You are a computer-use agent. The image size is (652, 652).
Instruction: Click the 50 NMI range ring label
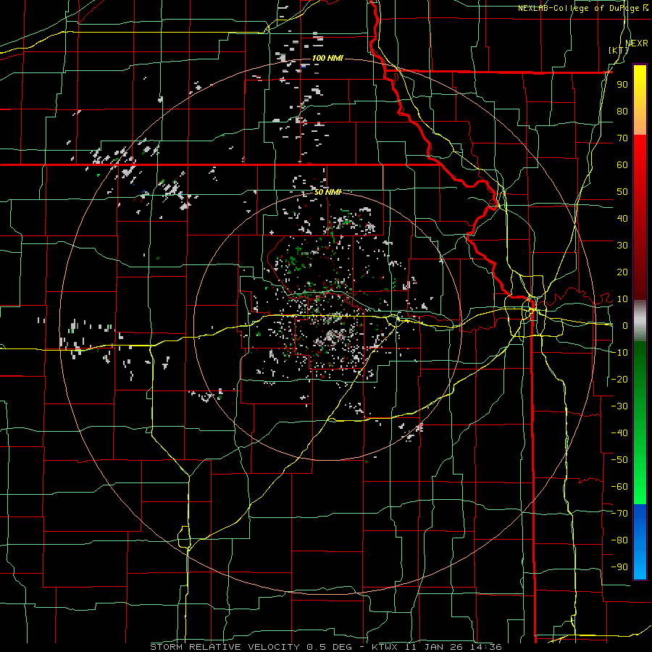tap(327, 192)
